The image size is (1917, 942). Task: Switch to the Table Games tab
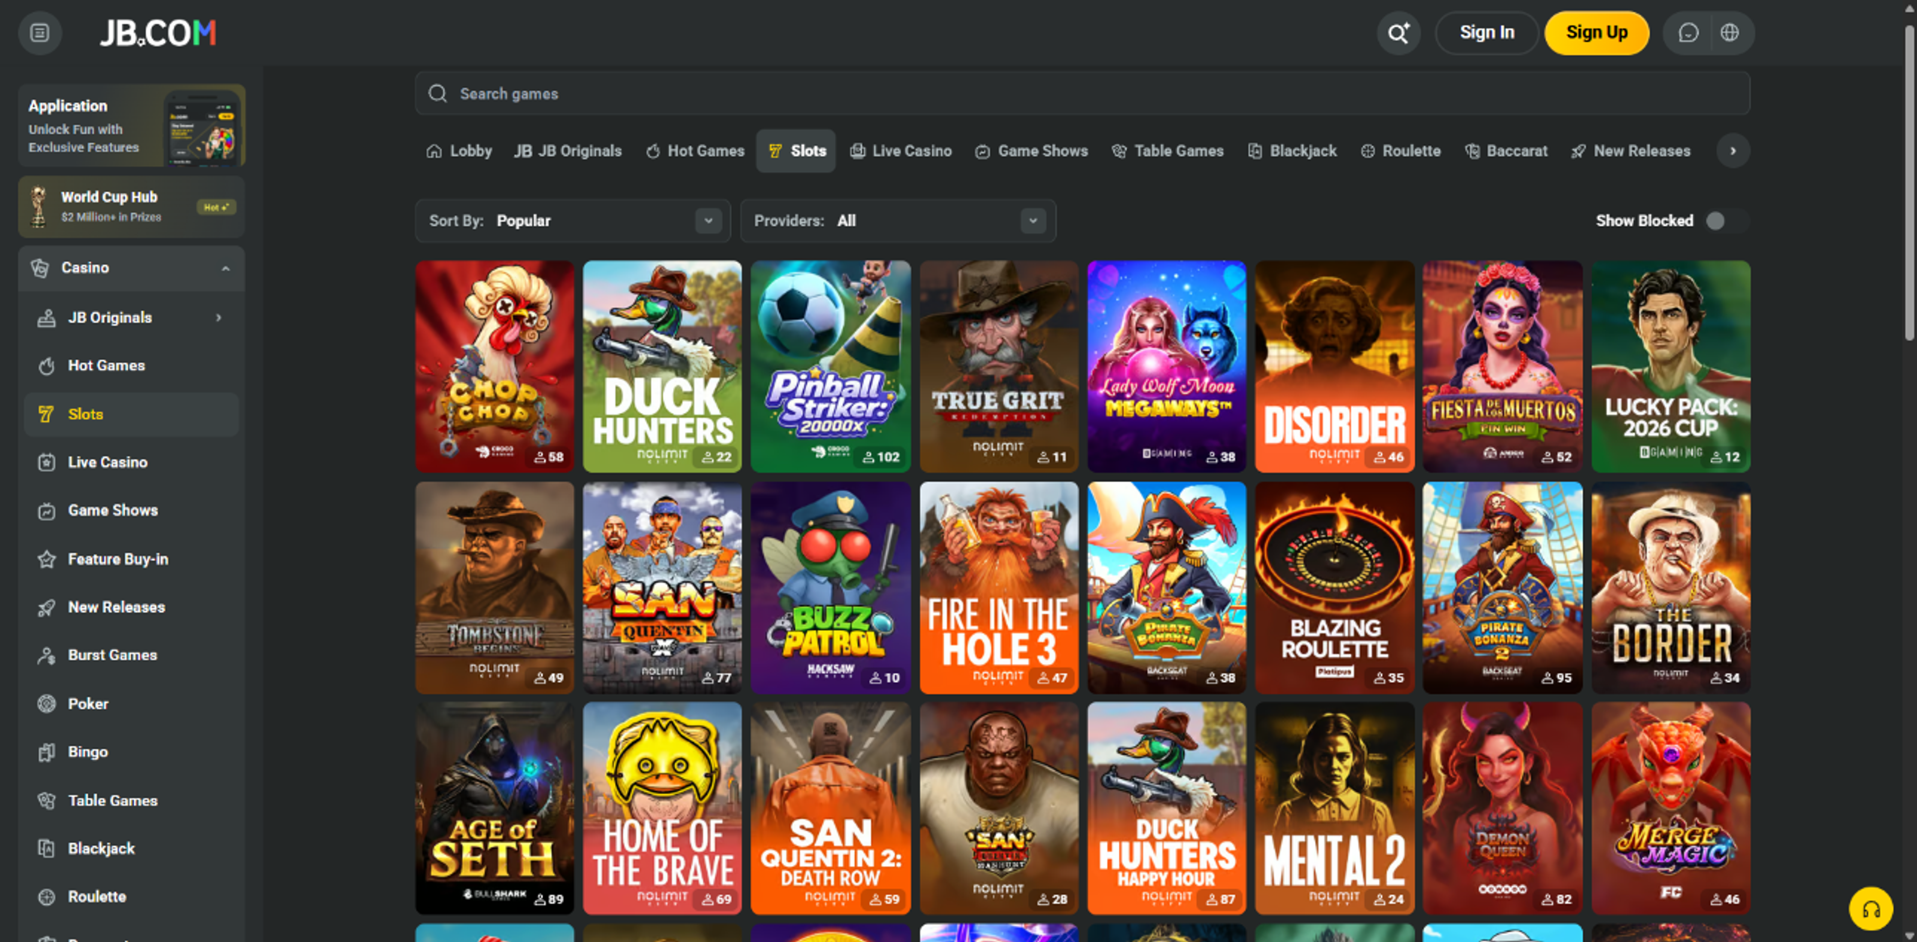(1167, 151)
